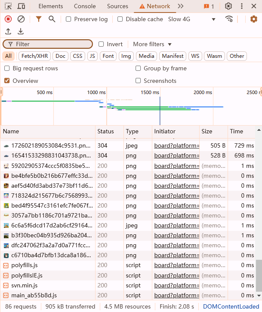
Task: Filter by CSS requests
Action: click(77, 56)
